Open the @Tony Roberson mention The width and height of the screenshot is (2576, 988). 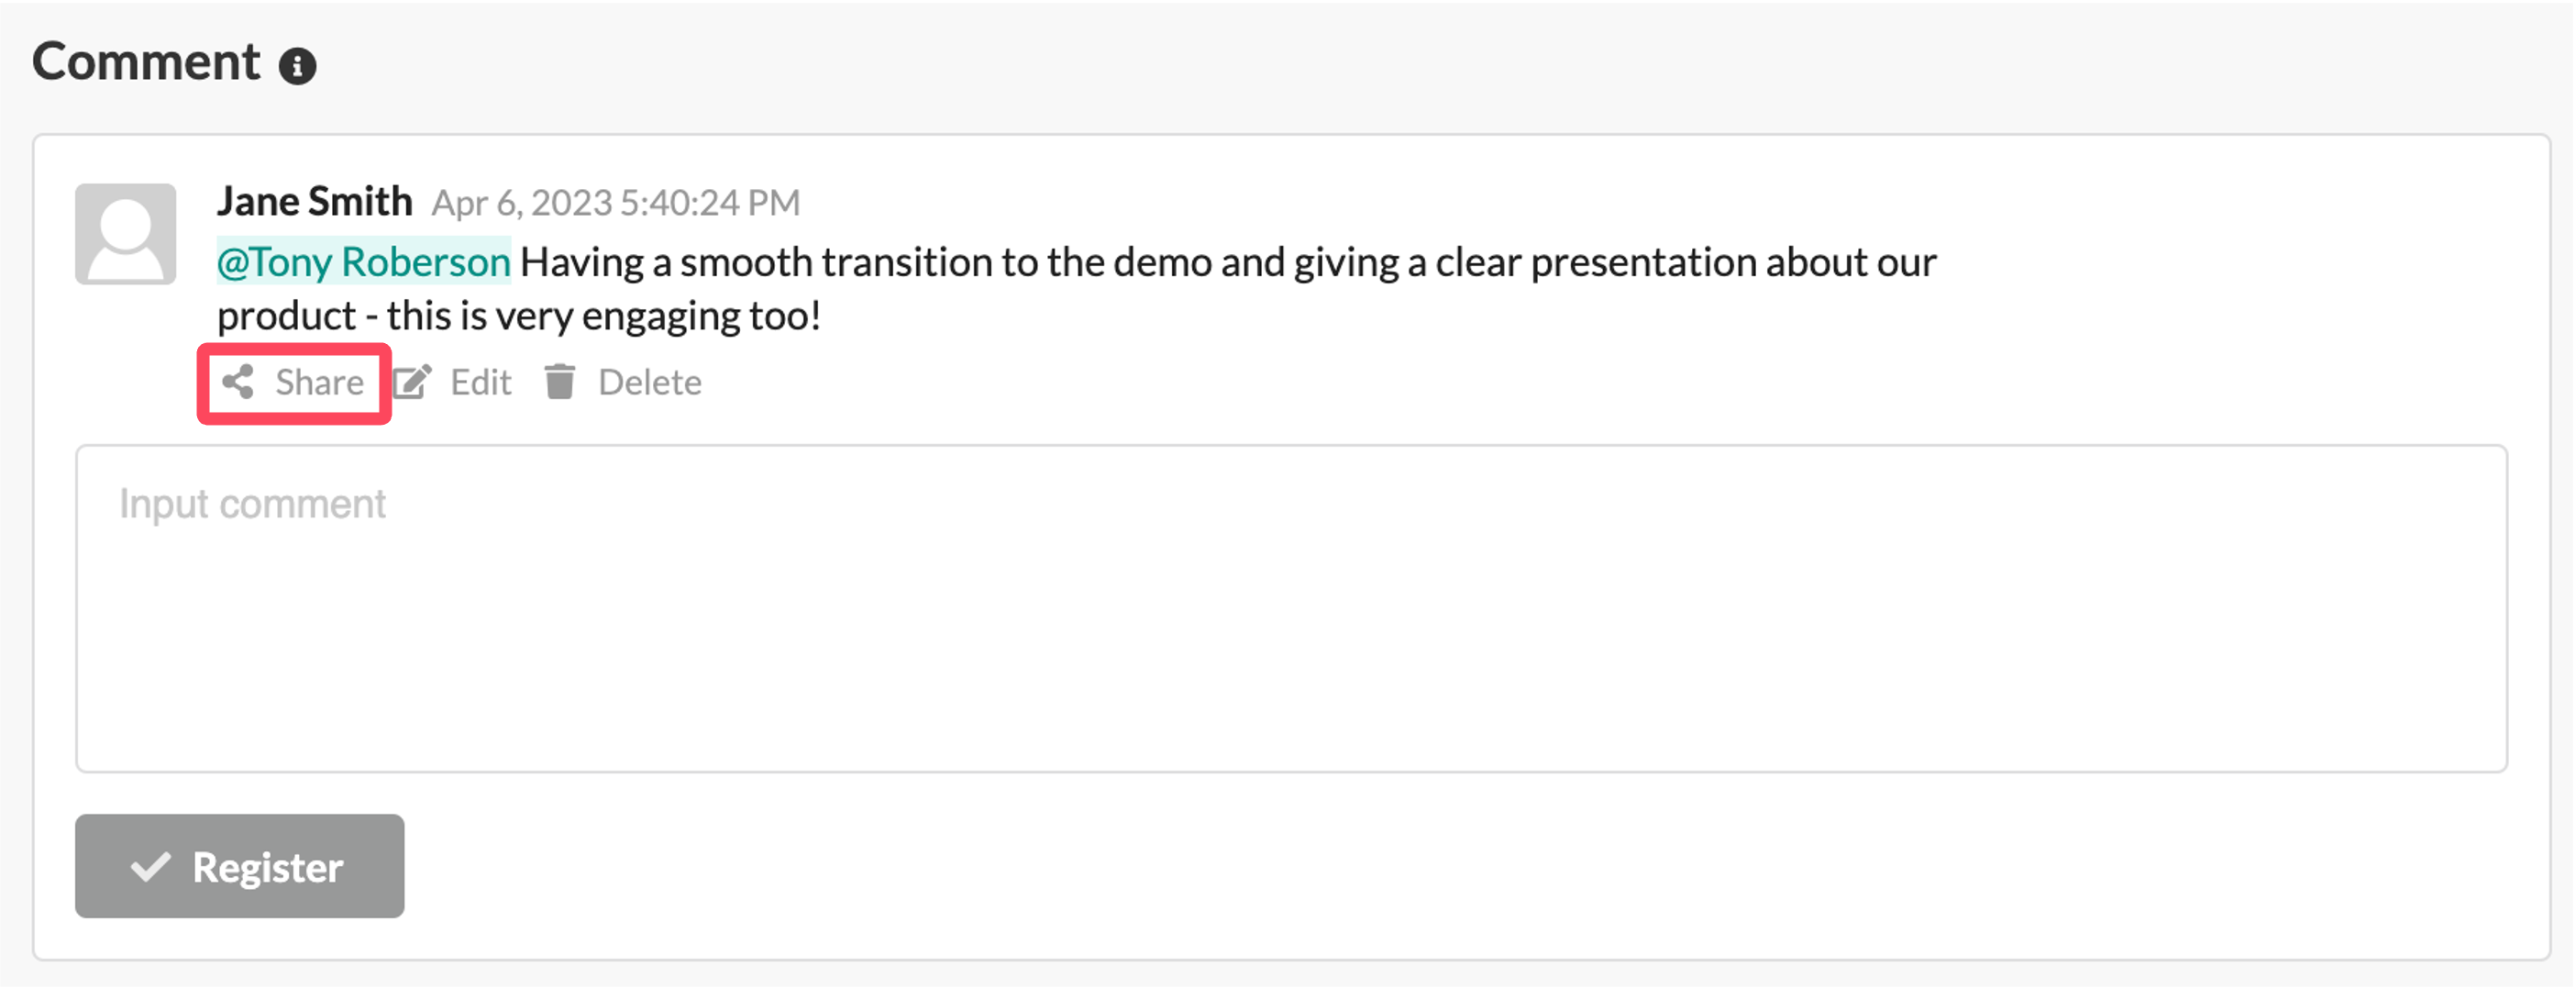tap(364, 262)
